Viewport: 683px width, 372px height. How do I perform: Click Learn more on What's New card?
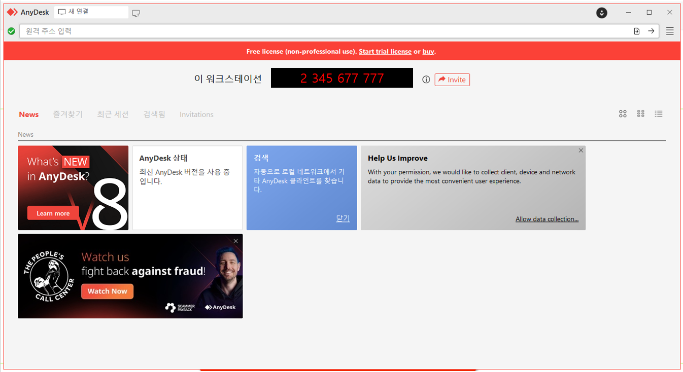pyautogui.click(x=53, y=213)
